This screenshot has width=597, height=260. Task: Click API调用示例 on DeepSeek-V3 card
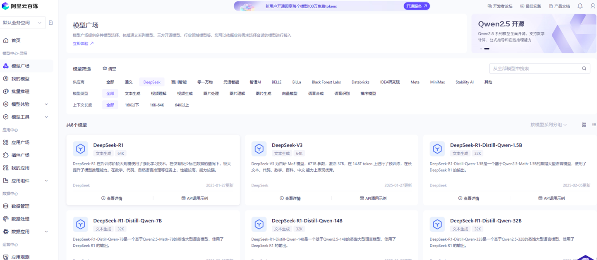click(x=373, y=199)
